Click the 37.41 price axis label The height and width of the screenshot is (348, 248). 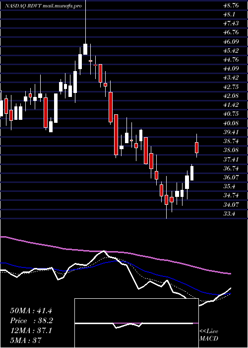[231, 160]
